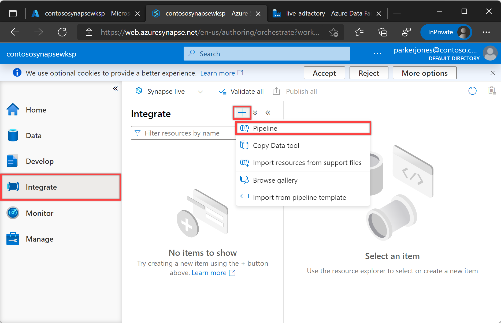Viewport: 501px width, 323px height.
Task: Accept the optional cookies
Action: (324, 73)
